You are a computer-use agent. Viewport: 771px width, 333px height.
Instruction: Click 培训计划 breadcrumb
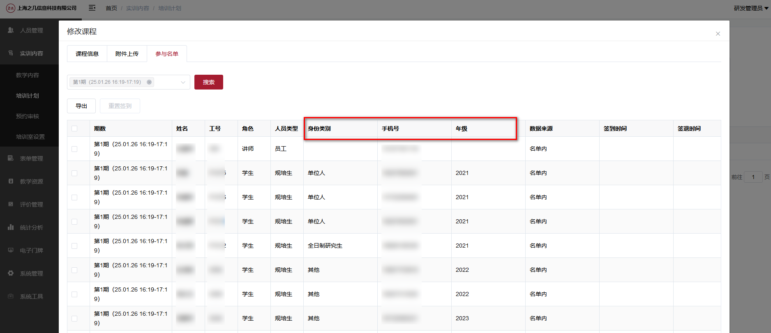tap(170, 8)
